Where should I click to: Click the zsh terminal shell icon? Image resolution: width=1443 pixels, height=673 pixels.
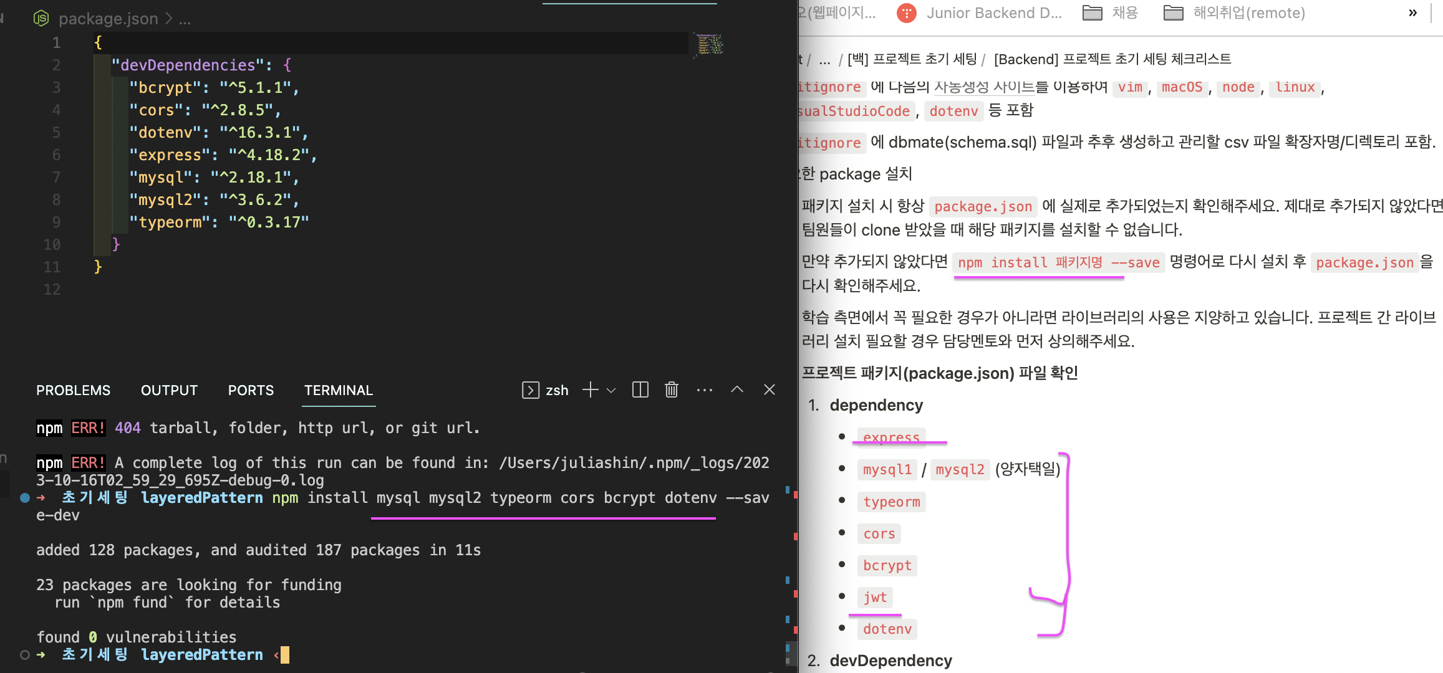(x=530, y=390)
